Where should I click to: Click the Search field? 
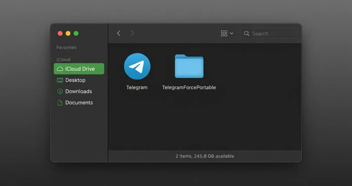pyautogui.click(x=269, y=34)
